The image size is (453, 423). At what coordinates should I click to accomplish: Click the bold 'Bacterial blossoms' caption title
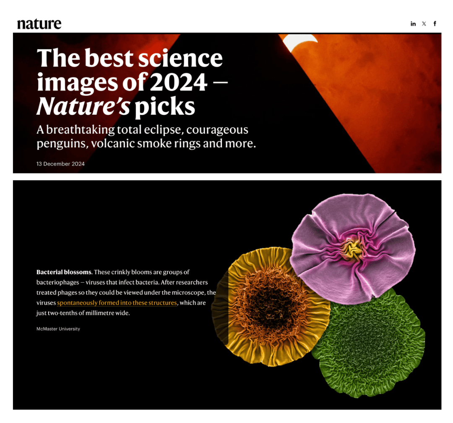pyautogui.click(x=63, y=272)
